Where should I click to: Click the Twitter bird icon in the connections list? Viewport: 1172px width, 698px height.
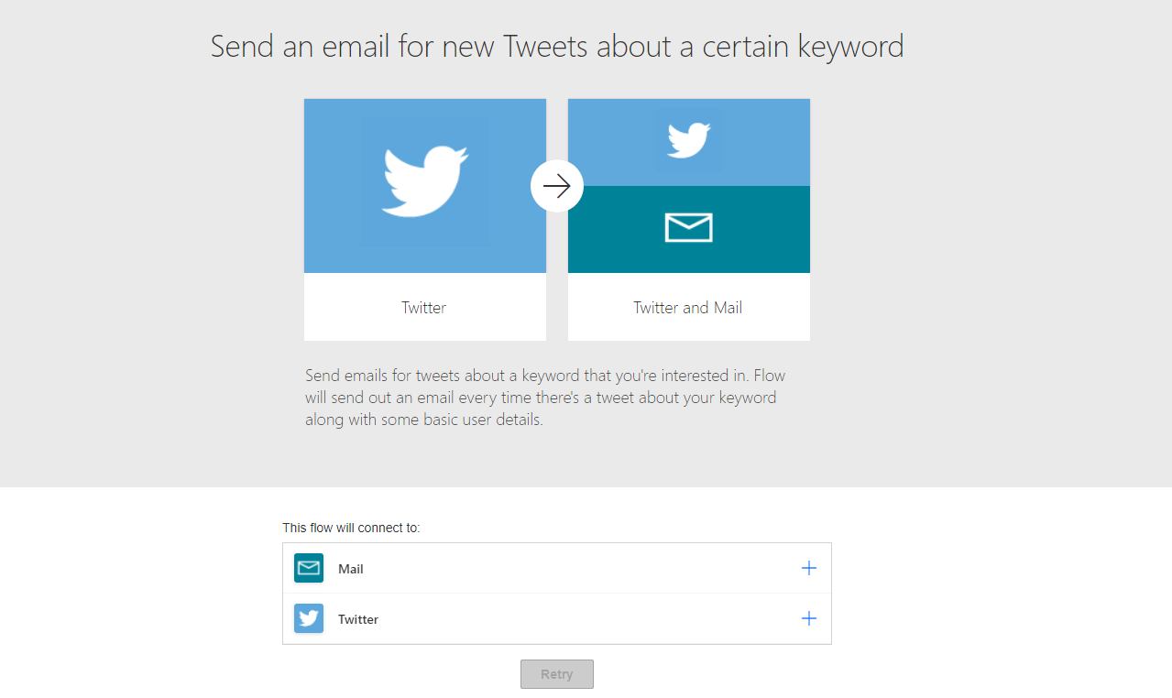pos(308,618)
